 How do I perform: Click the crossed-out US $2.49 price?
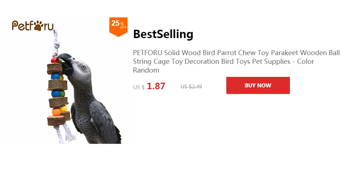click(191, 87)
